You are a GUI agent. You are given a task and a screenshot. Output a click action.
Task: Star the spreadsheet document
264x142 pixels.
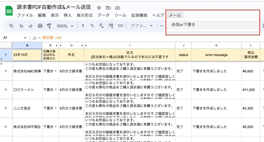[99, 7]
